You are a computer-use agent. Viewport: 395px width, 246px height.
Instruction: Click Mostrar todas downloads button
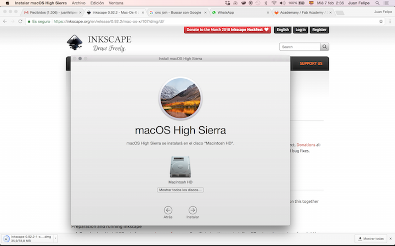371,239
